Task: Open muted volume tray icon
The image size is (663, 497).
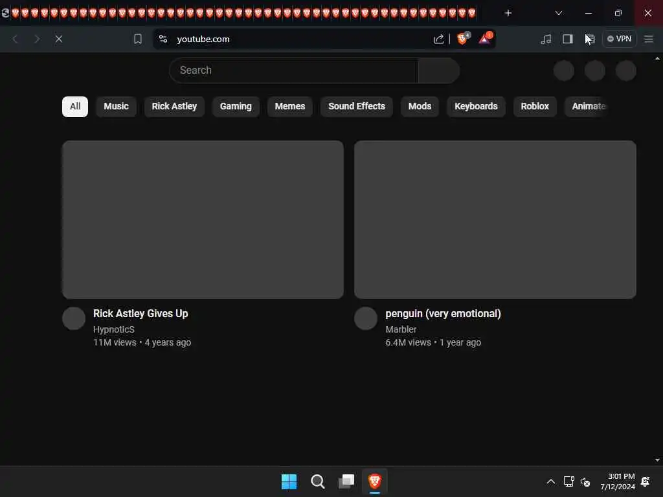Action: pyautogui.click(x=585, y=481)
